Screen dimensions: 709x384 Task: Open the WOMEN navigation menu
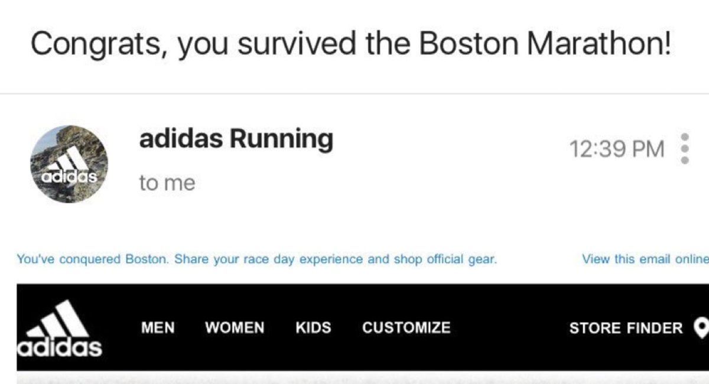(x=234, y=328)
